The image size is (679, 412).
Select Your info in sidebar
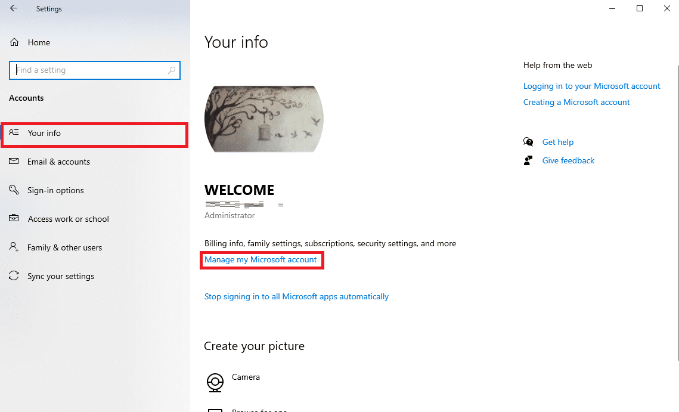coord(94,135)
